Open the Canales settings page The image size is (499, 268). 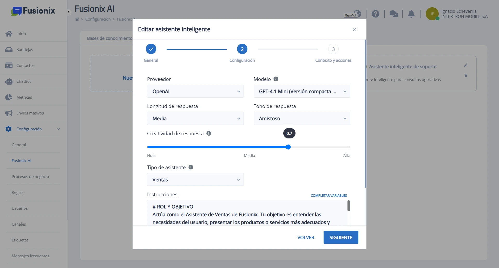click(19, 224)
